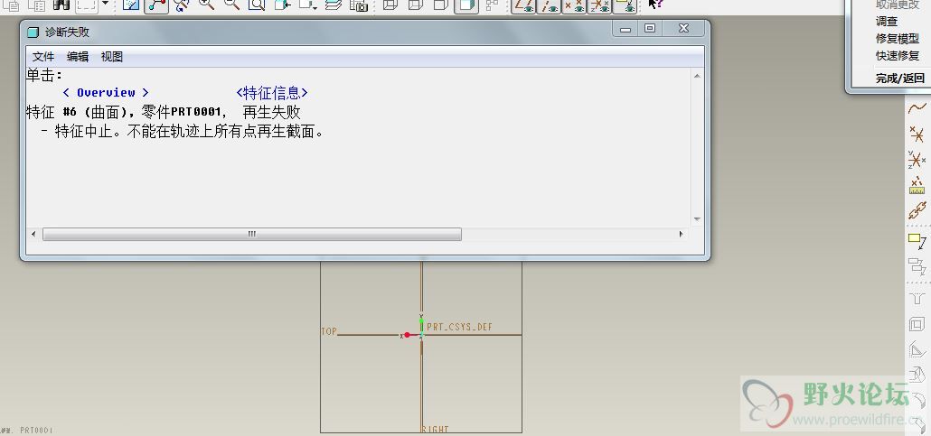Select no hidden display style icon

[x=440, y=5]
